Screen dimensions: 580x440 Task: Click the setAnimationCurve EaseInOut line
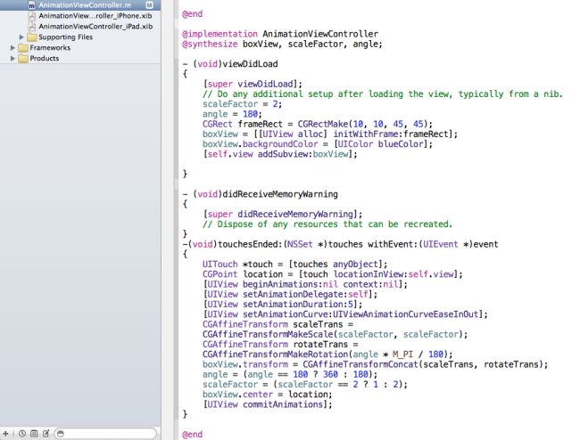coord(345,314)
